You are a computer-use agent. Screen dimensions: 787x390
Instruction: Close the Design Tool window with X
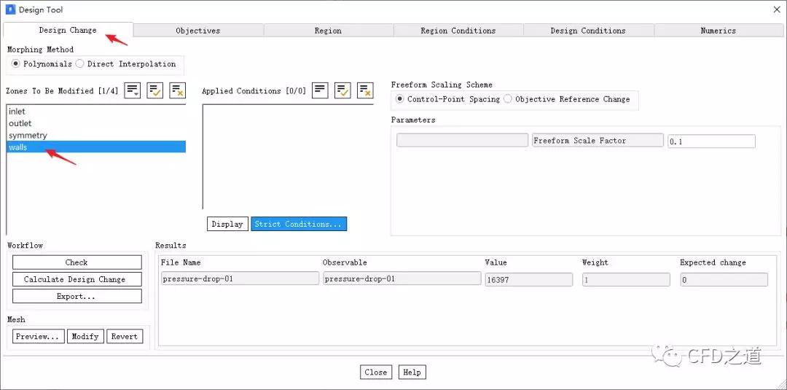pyautogui.click(x=777, y=9)
